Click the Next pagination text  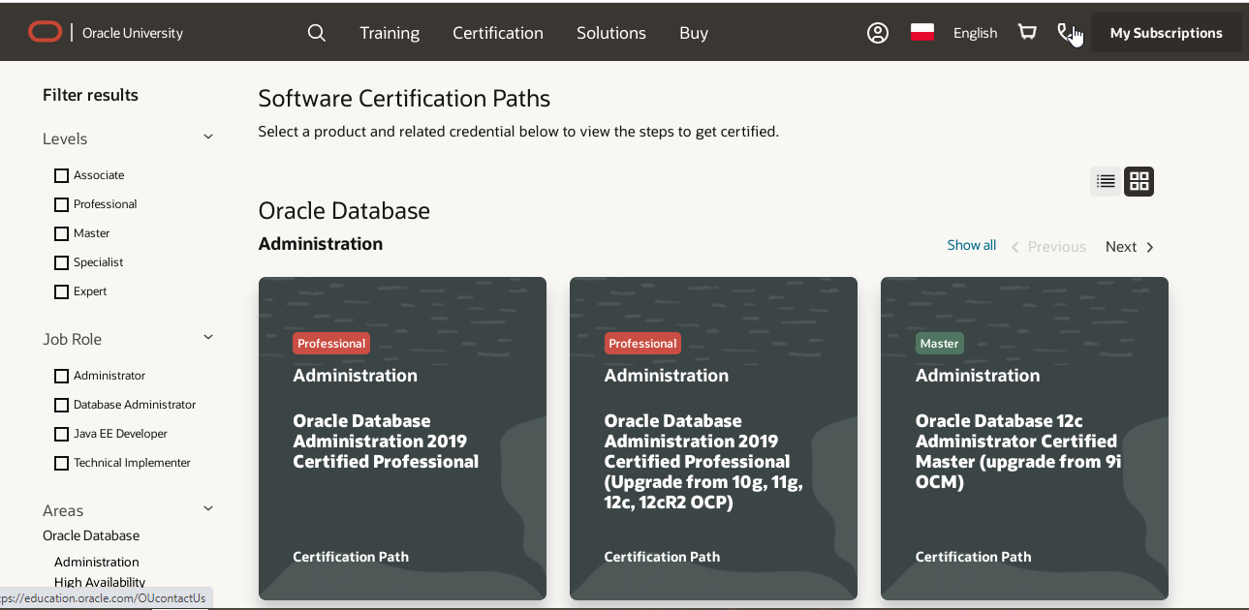(x=1121, y=247)
